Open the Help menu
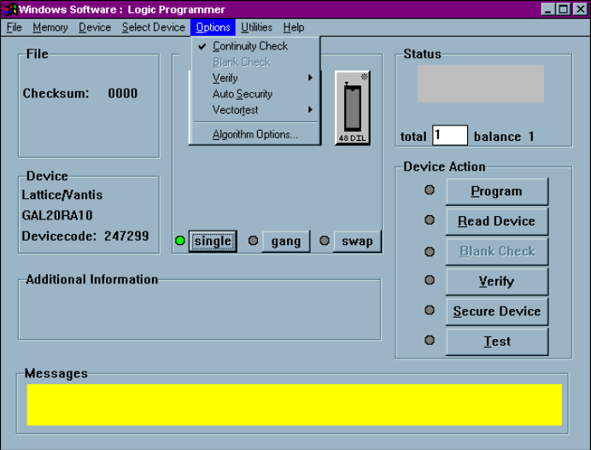Screen dimensions: 591x450 click(294, 27)
